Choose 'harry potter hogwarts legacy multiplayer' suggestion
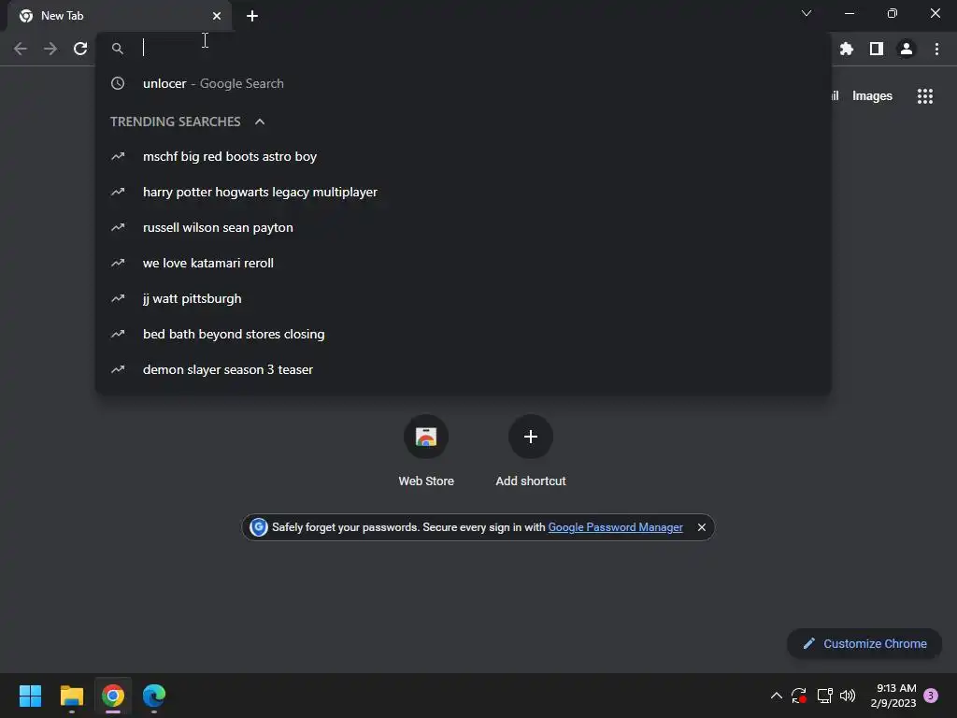This screenshot has width=957, height=718. pos(464,192)
